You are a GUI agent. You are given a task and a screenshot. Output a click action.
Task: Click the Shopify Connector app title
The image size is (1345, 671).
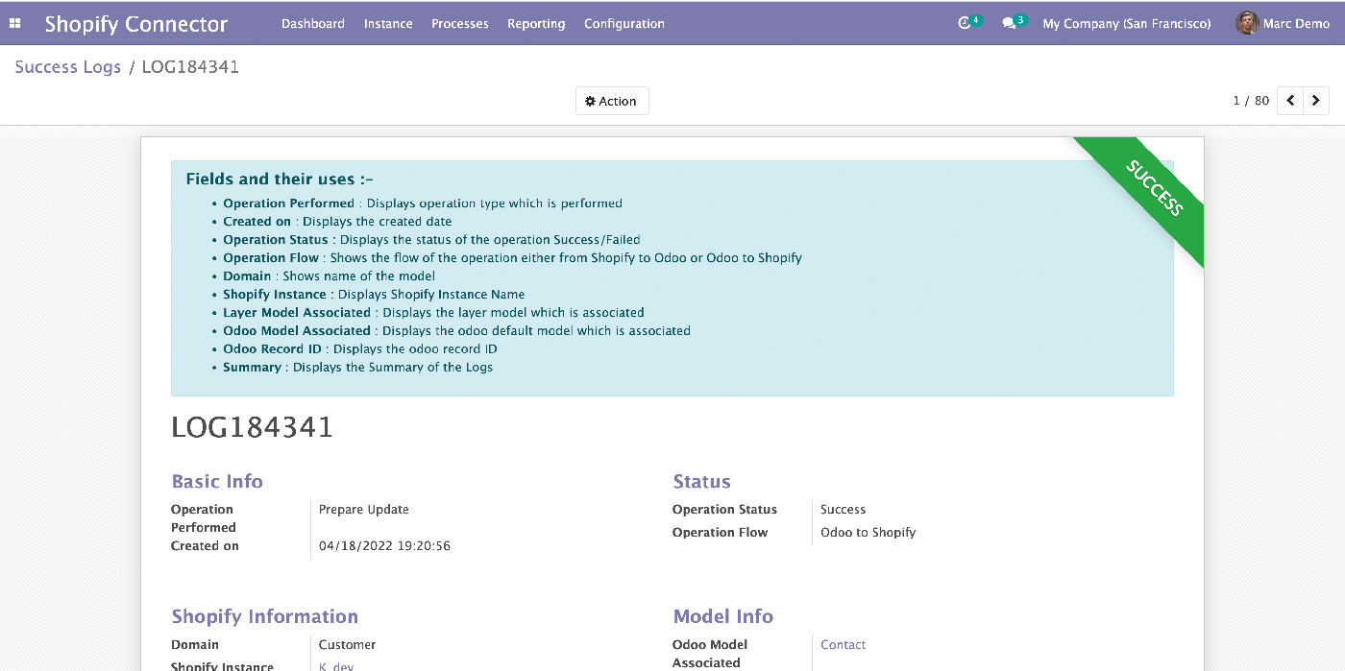pos(136,24)
